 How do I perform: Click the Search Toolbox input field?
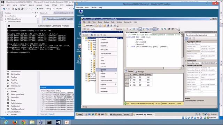[20, 16]
